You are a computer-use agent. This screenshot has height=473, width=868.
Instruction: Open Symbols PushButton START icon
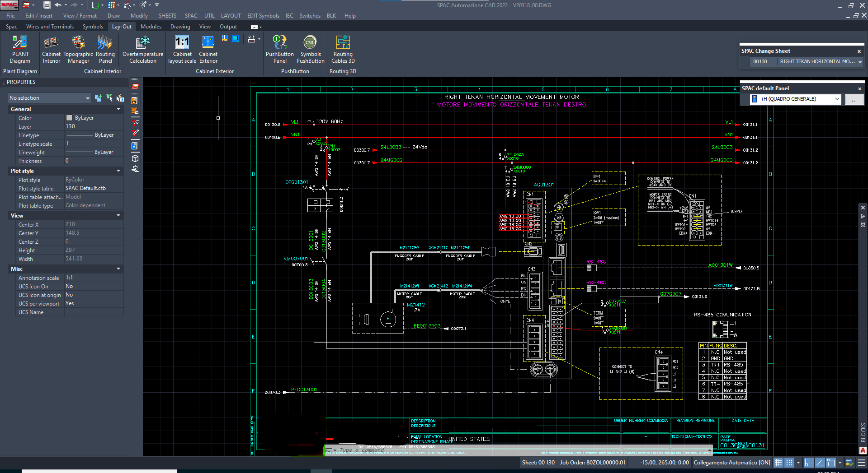point(310,50)
